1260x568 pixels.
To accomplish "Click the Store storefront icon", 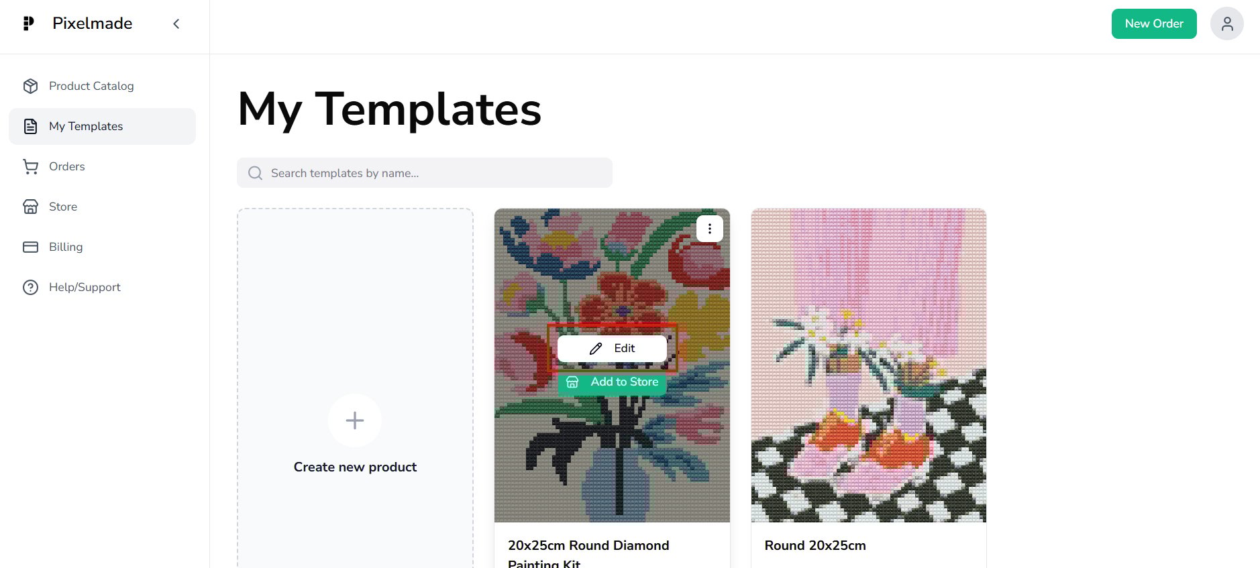I will (x=30, y=207).
